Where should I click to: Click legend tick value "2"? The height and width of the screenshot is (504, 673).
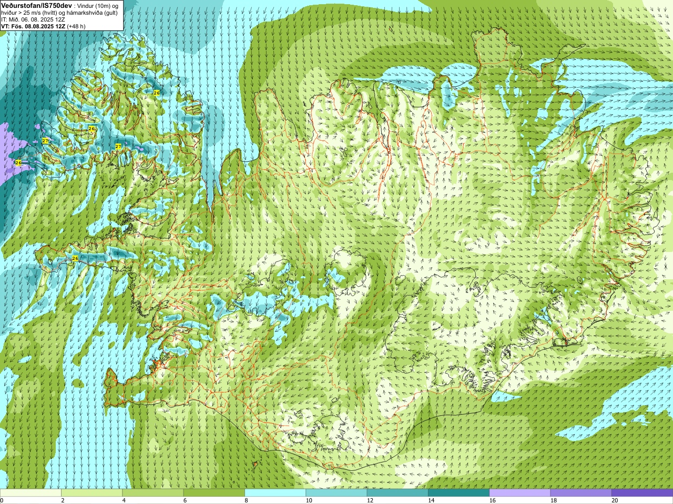coord(63,500)
